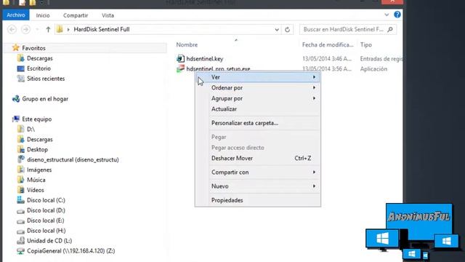Select Disco local (E:) in tree
This screenshot has width=465, height=262.
click(45, 221)
